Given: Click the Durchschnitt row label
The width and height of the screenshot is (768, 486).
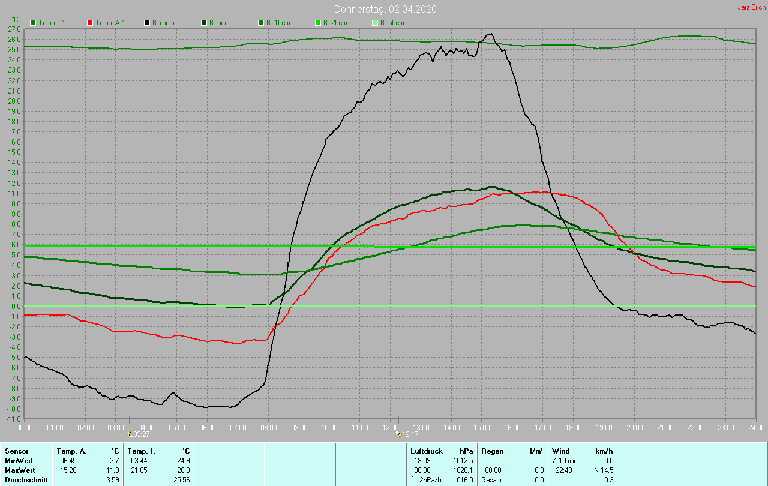Looking at the screenshot, I should tap(26, 479).
